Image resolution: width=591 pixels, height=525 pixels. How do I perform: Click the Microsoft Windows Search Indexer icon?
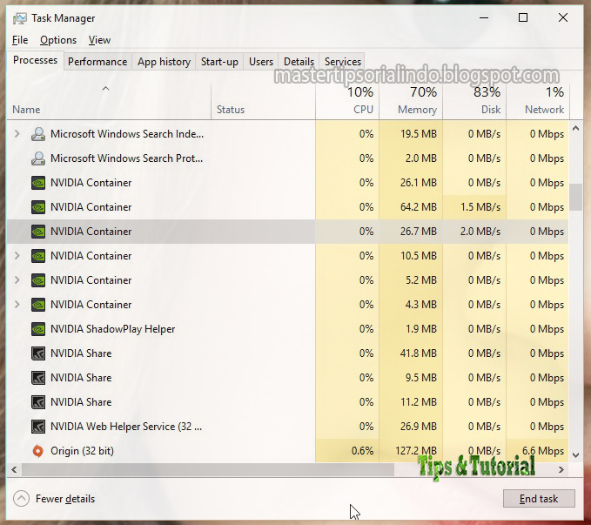click(38, 134)
